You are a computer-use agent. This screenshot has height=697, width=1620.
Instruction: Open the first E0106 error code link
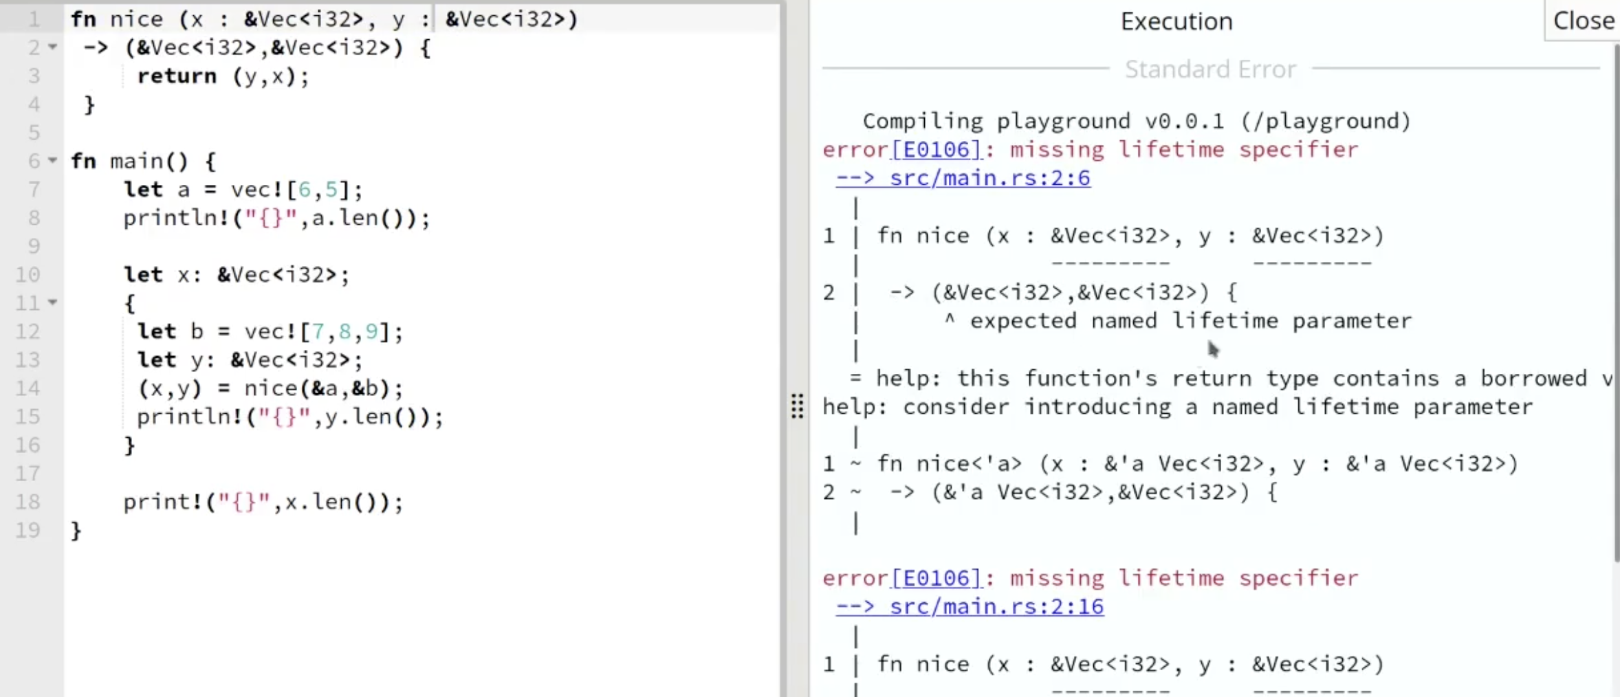click(937, 150)
